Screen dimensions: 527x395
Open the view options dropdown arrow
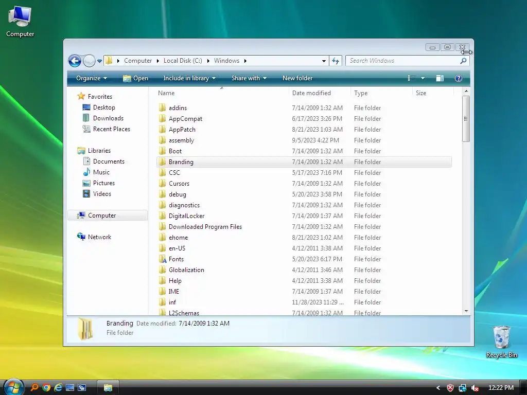point(423,78)
